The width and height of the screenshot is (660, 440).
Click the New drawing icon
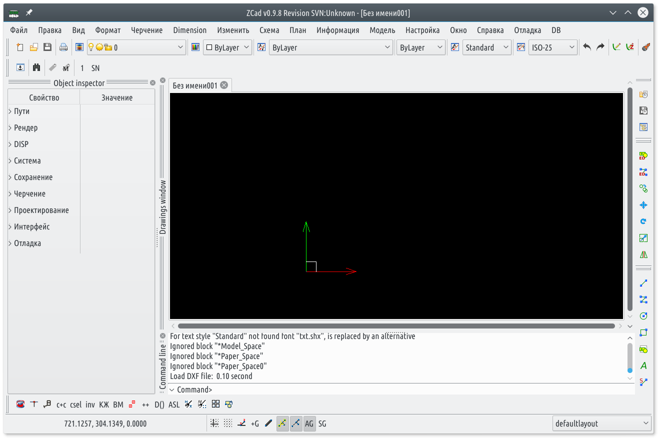(x=20, y=47)
